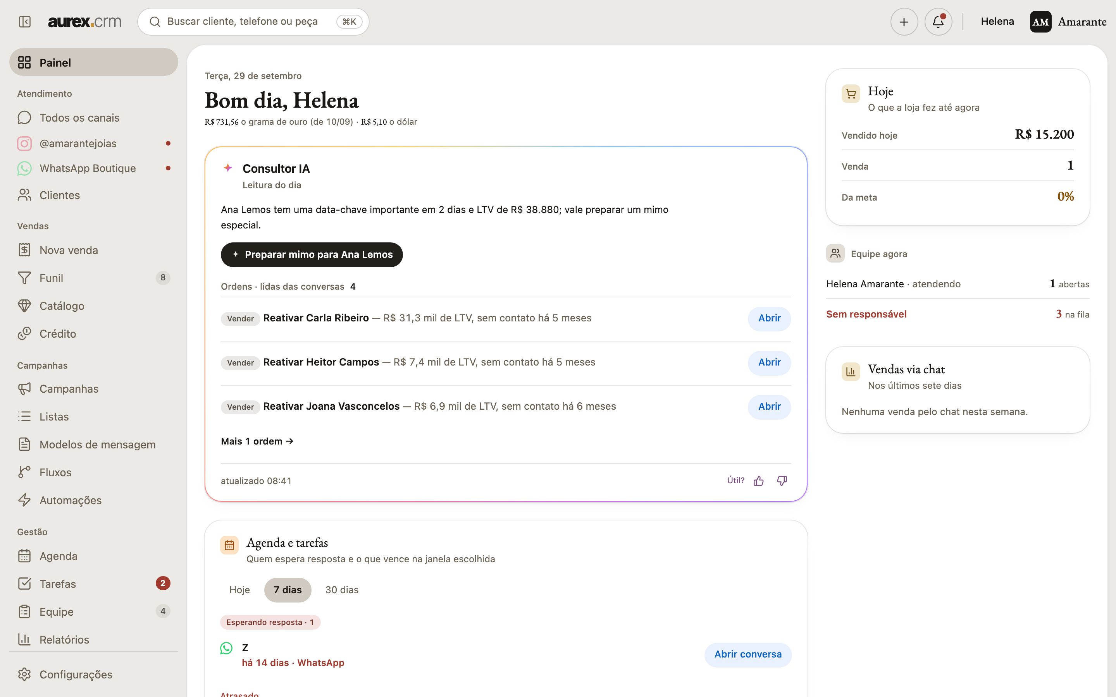Image resolution: width=1116 pixels, height=697 pixels.
Task: Click the ⌘K shortcut badge
Action: point(349,22)
